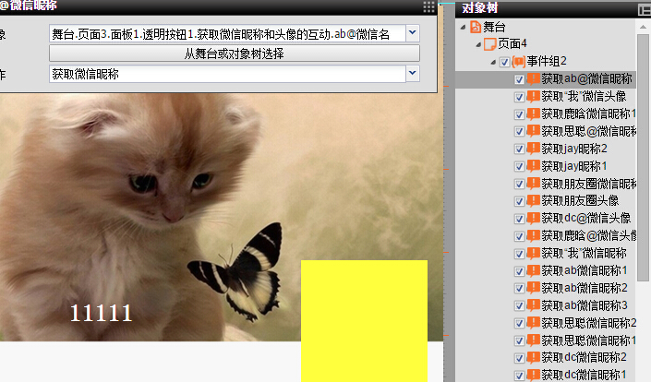Image resolution: width=651 pixels, height=382 pixels.
Task: Select the 11111 text on stage
Action: click(101, 313)
